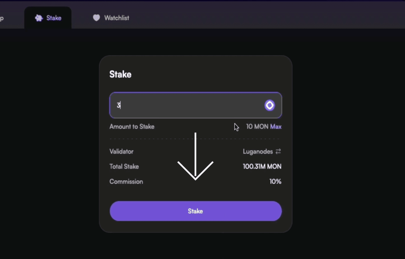The image size is (405, 259).
Task: Click the Commission row label
Action: click(126, 182)
